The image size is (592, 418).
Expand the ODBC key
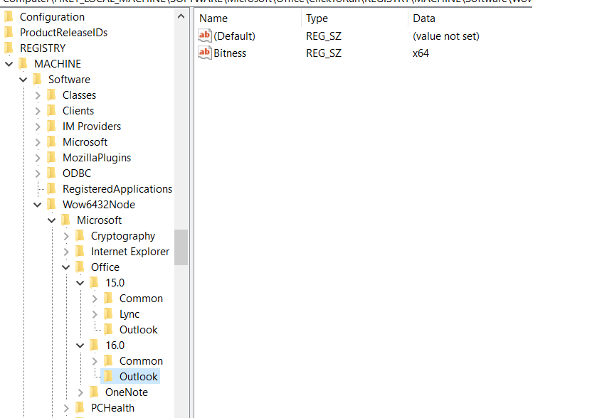click(x=38, y=173)
